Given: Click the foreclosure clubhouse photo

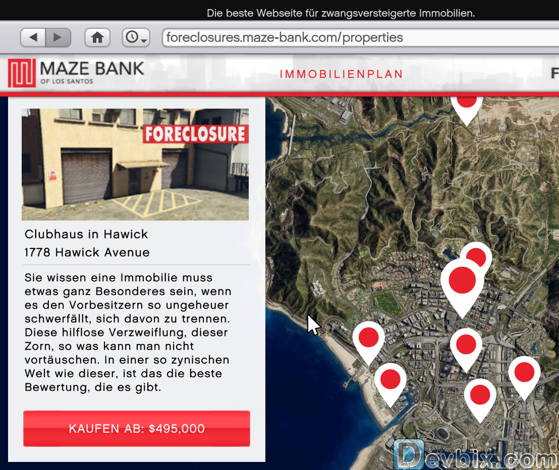Looking at the screenshot, I should 135,164.
